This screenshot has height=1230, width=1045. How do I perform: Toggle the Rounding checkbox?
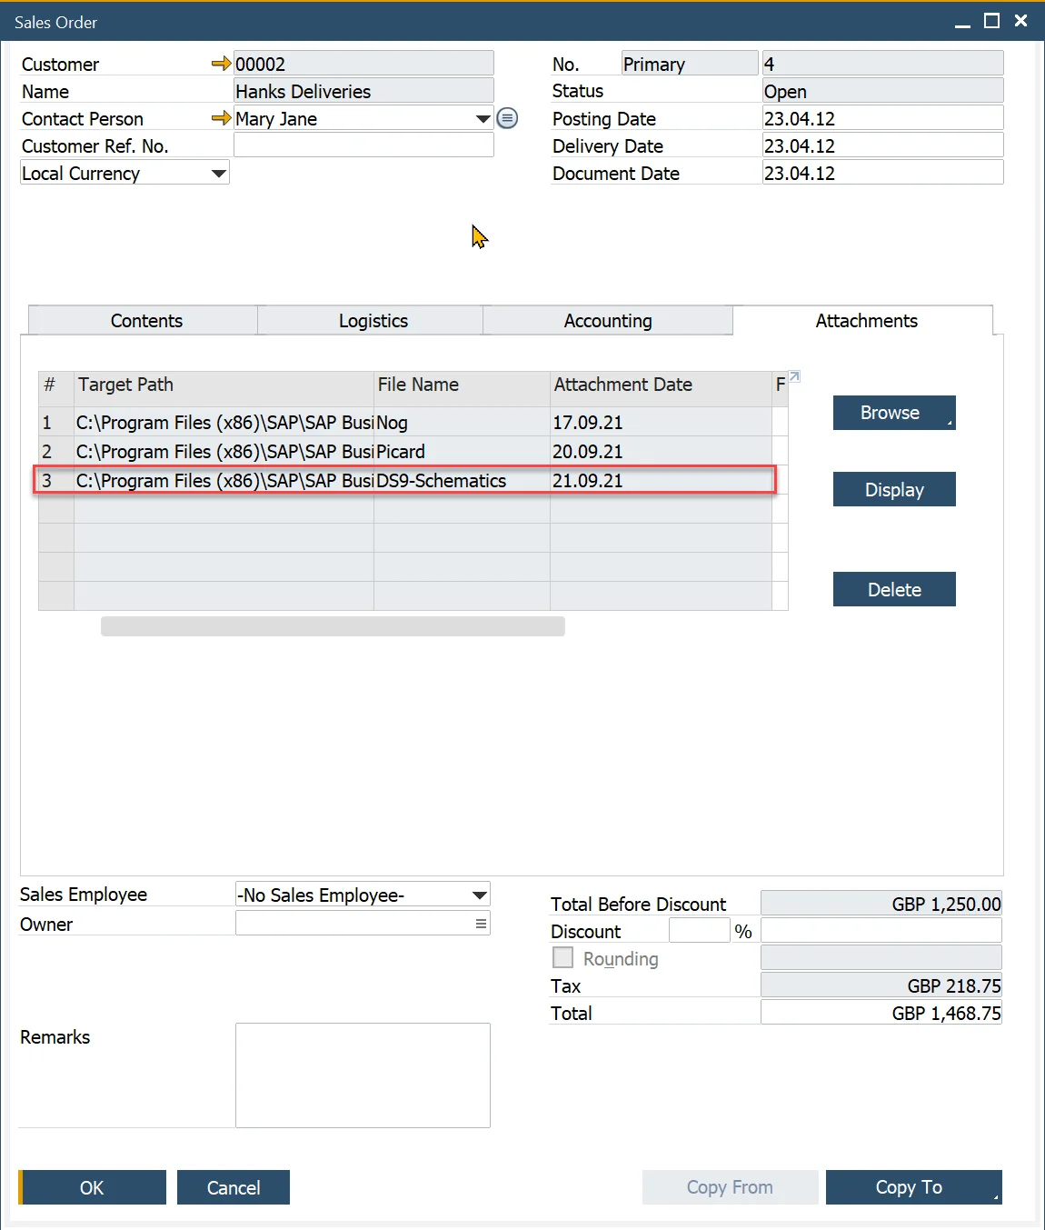pyautogui.click(x=563, y=958)
